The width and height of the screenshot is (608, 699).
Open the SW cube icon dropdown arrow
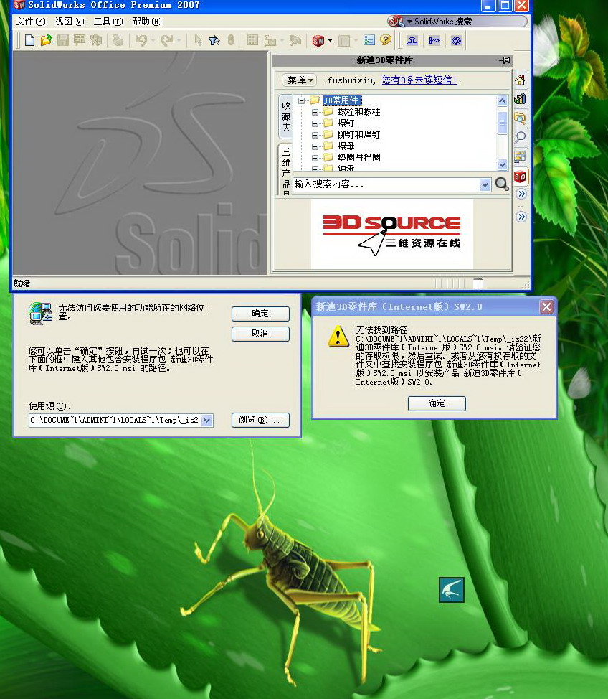click(330, 41)
